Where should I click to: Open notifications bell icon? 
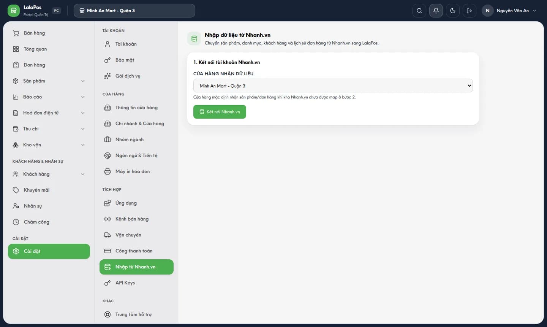coord(436,11)
